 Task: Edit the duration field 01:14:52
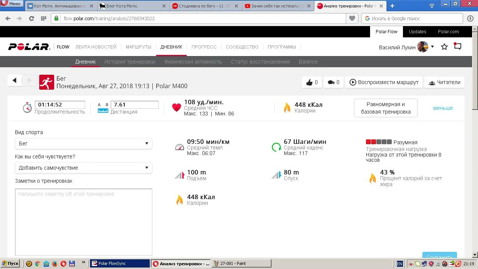point(60,105)
